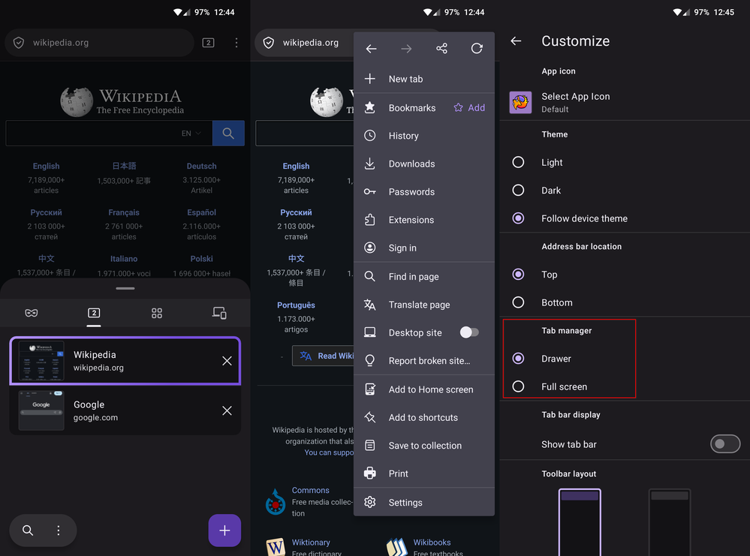Open Wikipedia tab thumbnail
Screen dimensions: 750x556
41,361
